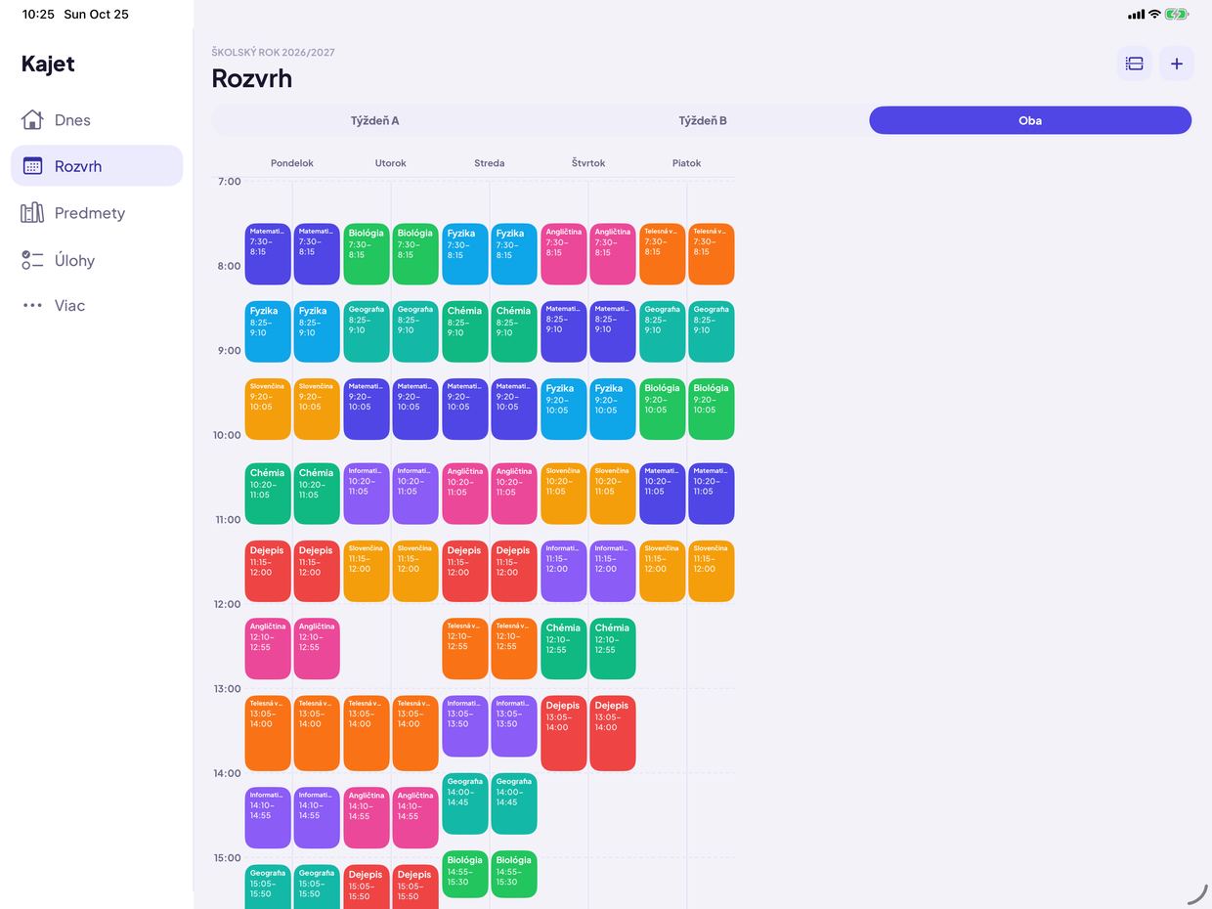
Task: Open the Úlohy checklist icon
Action: click(32, 260)
